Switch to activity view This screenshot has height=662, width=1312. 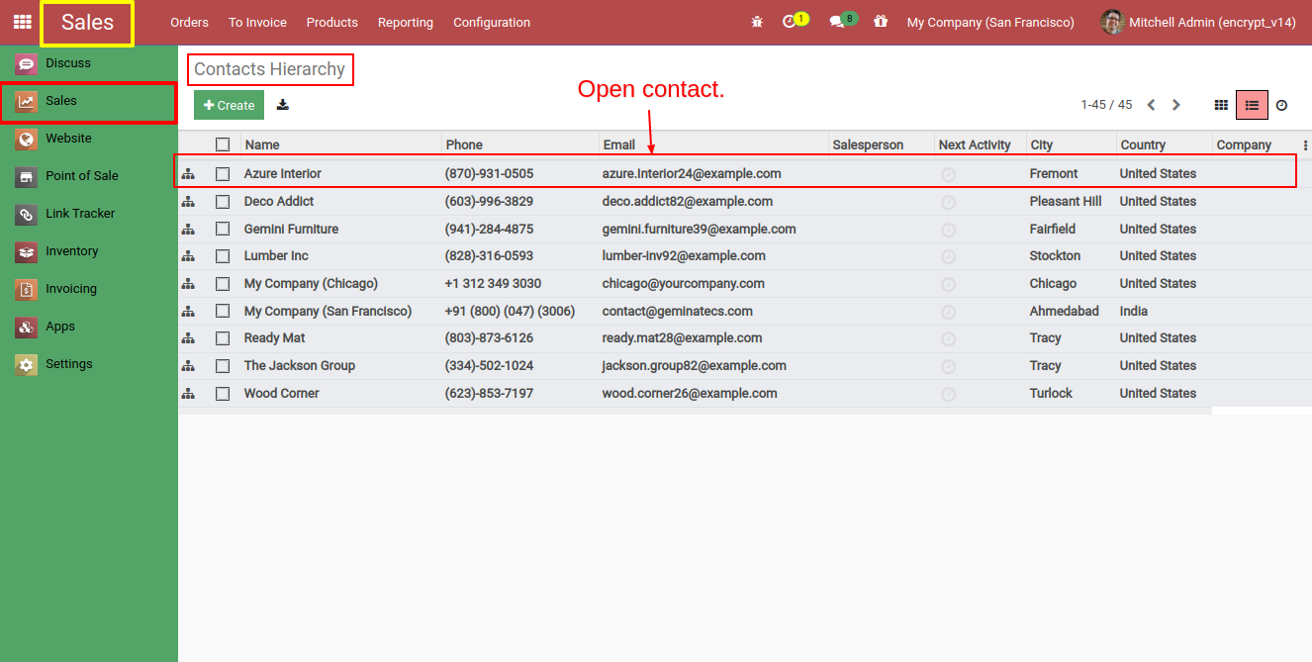click(1281, 105)
